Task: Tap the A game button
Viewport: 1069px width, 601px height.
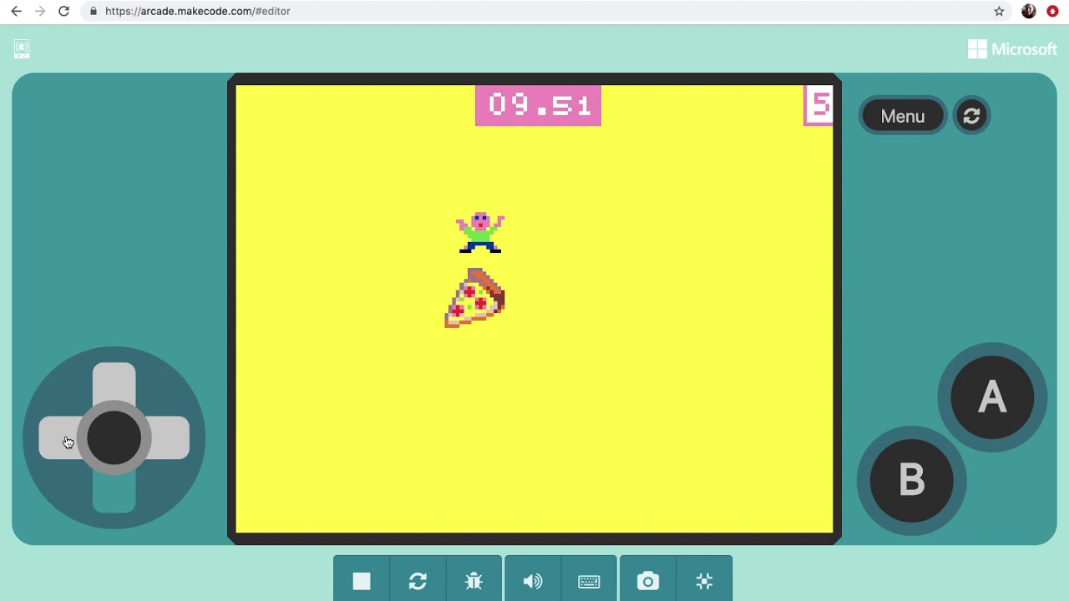Action: coord(992,397)
